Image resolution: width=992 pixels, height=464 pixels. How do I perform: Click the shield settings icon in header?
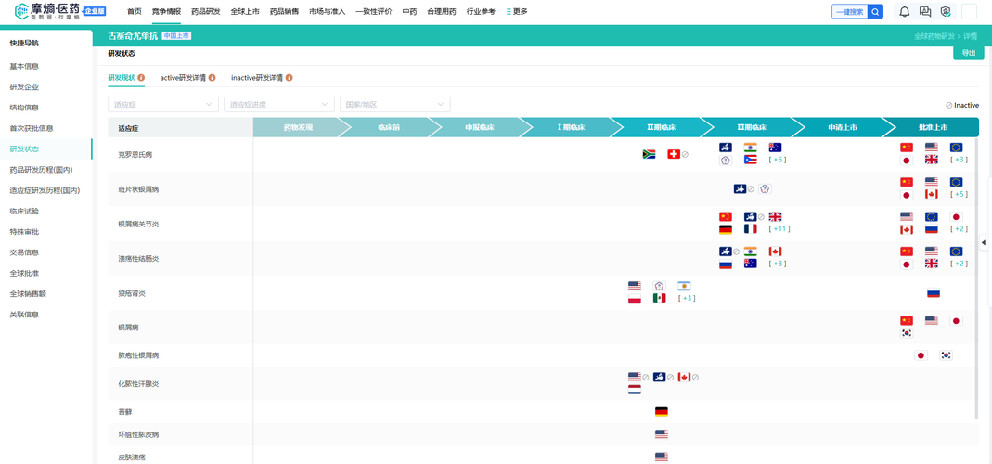pyautogui.click(x=946, y=11)
